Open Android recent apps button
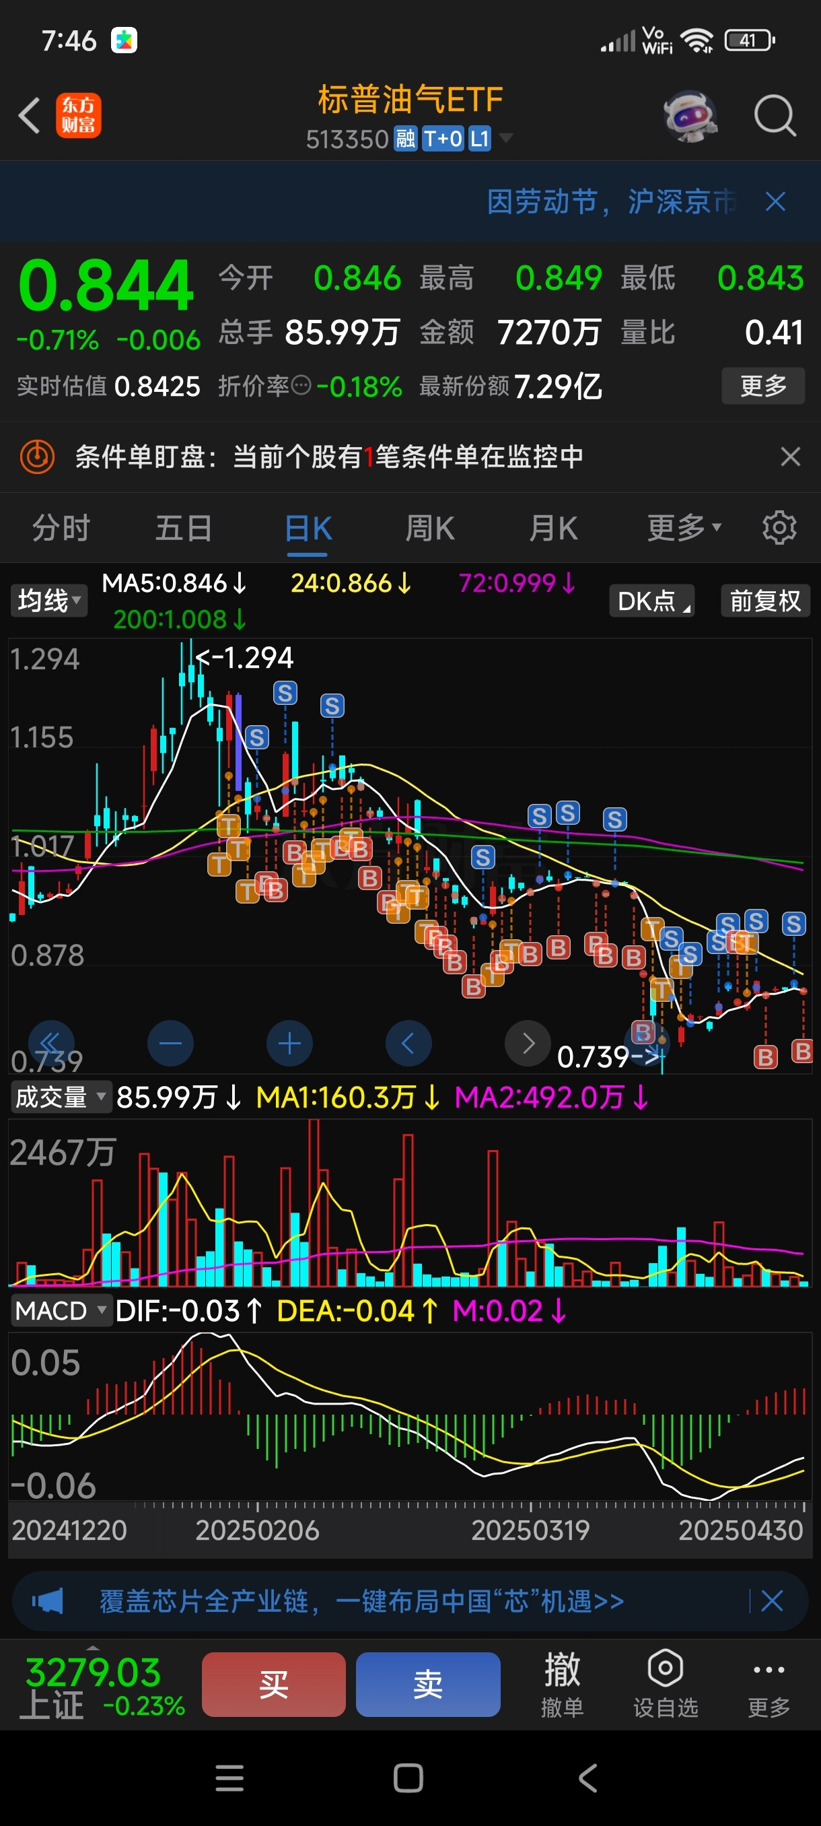The width and height of the screenshot is (821, 1826). 229,1778
